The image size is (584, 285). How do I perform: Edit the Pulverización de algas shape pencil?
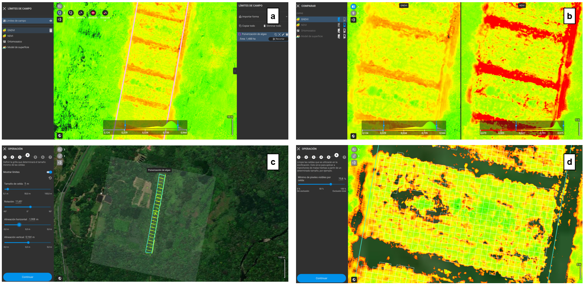tap(283, 34)
